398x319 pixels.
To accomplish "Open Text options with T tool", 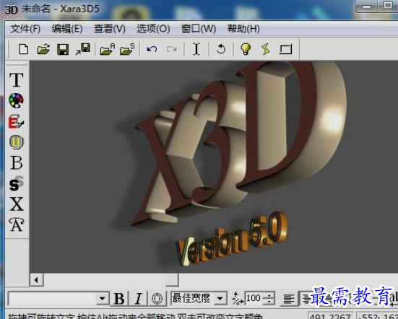I will click(17, 80).
